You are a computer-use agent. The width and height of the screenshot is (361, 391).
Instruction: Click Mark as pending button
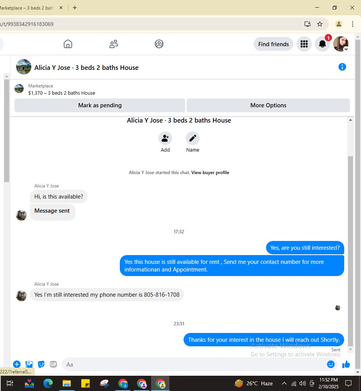[x=100, y=105]
